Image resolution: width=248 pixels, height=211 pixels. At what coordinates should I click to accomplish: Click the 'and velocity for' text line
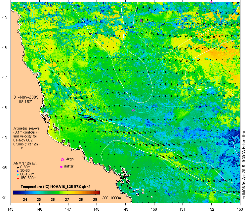point(25,136)
